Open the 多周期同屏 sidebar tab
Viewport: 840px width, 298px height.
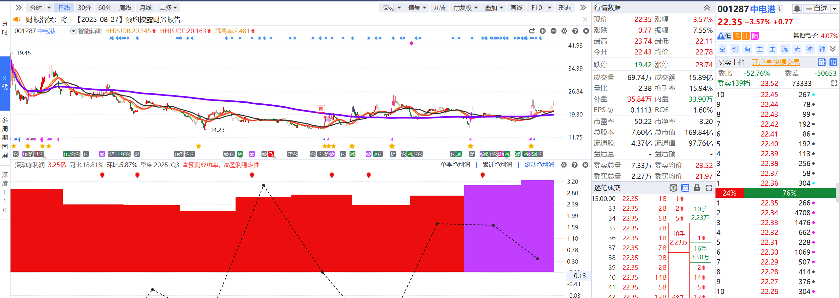(5, 138)
